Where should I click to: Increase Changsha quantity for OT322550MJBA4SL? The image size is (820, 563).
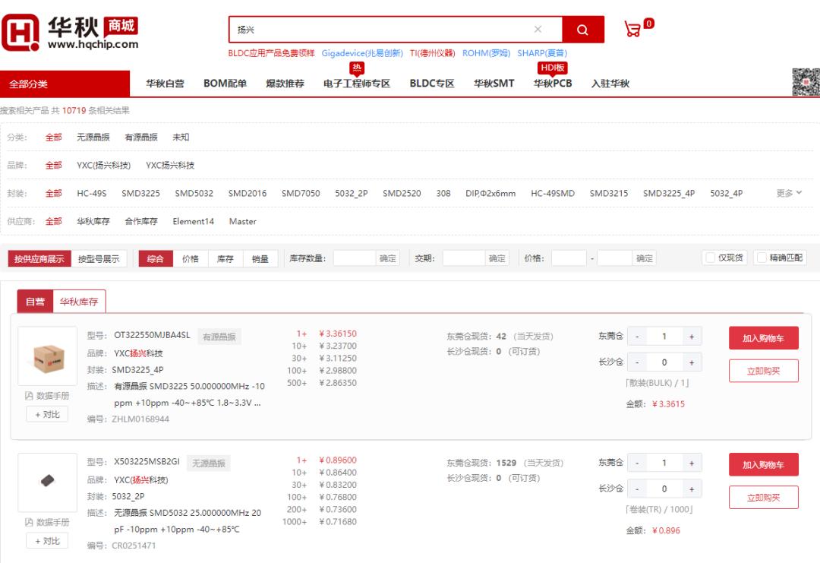[x=692, y=362]
